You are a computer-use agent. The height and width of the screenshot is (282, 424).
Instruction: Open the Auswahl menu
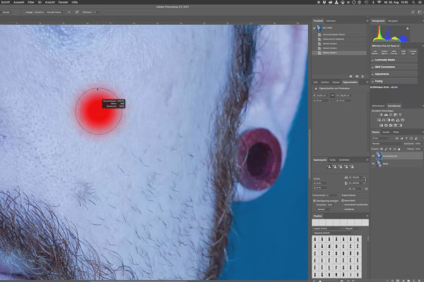click(18, 2)
